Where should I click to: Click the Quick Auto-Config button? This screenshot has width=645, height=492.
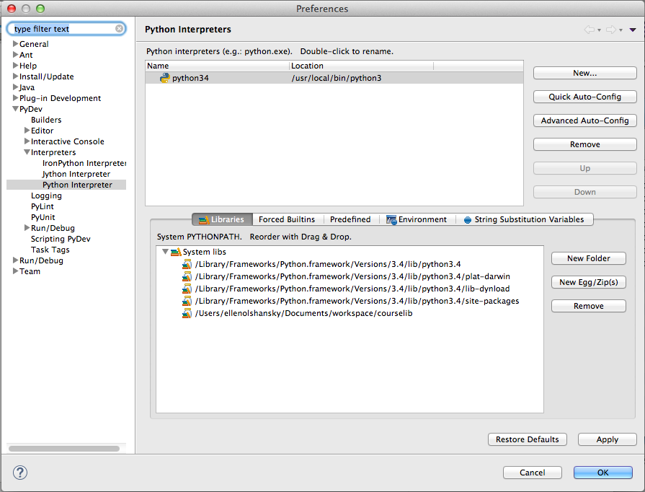tap(584, 97)
